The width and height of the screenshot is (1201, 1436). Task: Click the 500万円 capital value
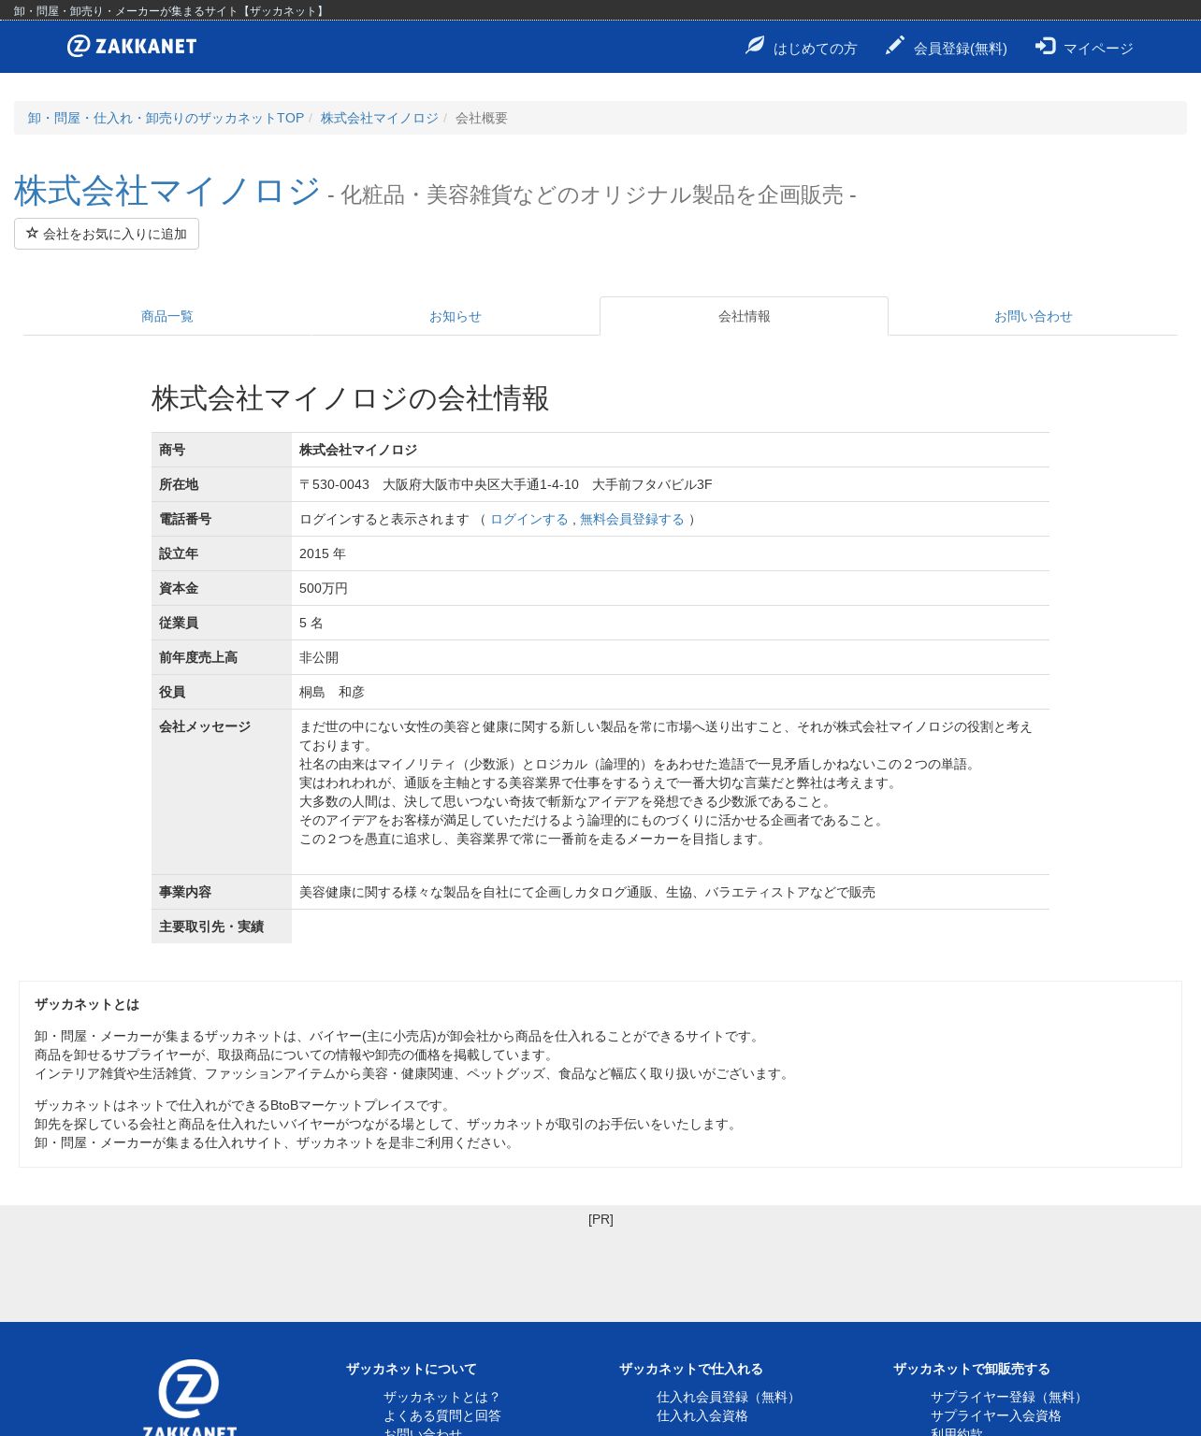point(324,588)
